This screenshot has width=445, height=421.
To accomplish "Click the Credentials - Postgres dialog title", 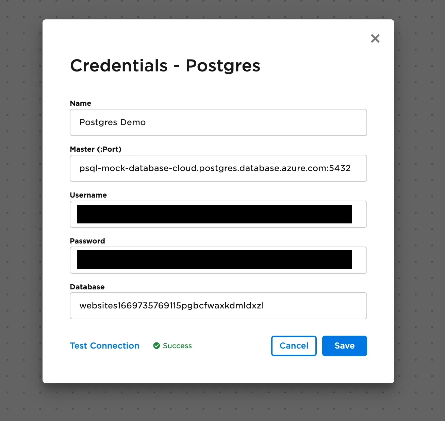I will [165, 66].
